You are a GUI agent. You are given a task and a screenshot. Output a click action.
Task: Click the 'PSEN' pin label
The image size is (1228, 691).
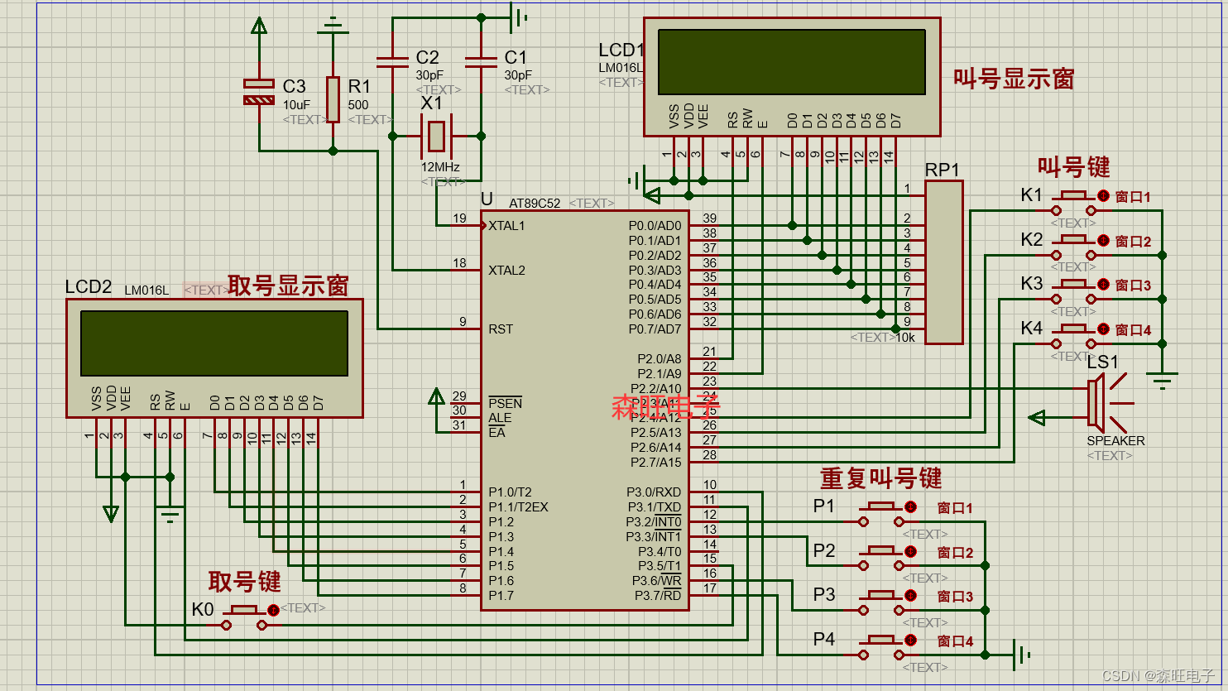pos(505,404)
